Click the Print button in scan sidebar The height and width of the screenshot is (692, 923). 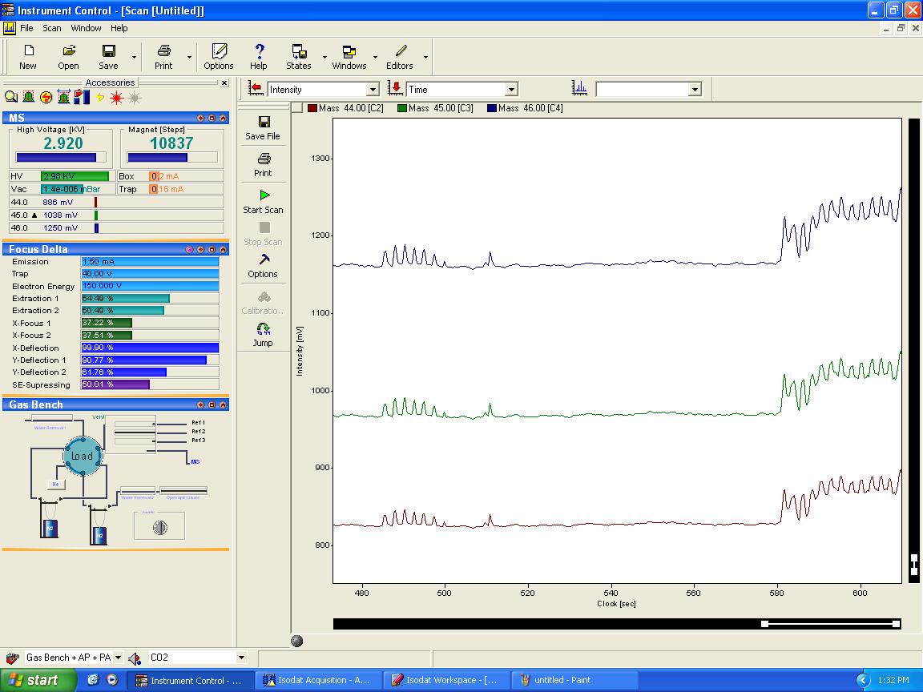click(264, 159)
